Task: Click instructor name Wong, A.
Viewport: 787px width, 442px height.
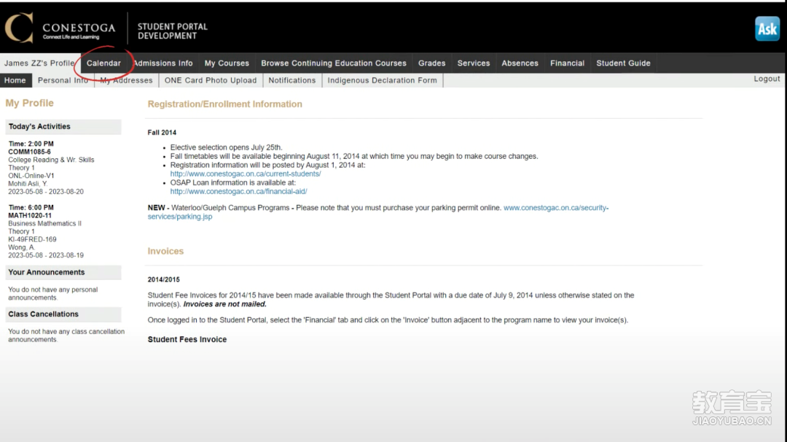Action: click(22, 247)
